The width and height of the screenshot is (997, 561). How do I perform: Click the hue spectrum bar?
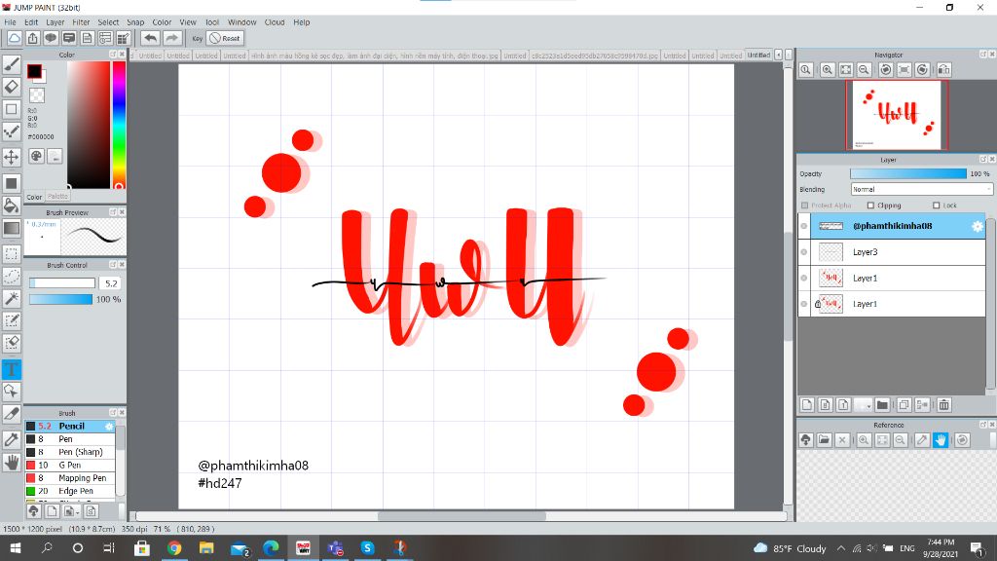point(119,125)
